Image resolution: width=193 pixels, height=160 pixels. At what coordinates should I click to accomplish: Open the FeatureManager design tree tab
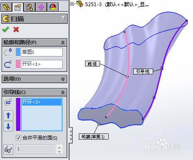point(6,7)
